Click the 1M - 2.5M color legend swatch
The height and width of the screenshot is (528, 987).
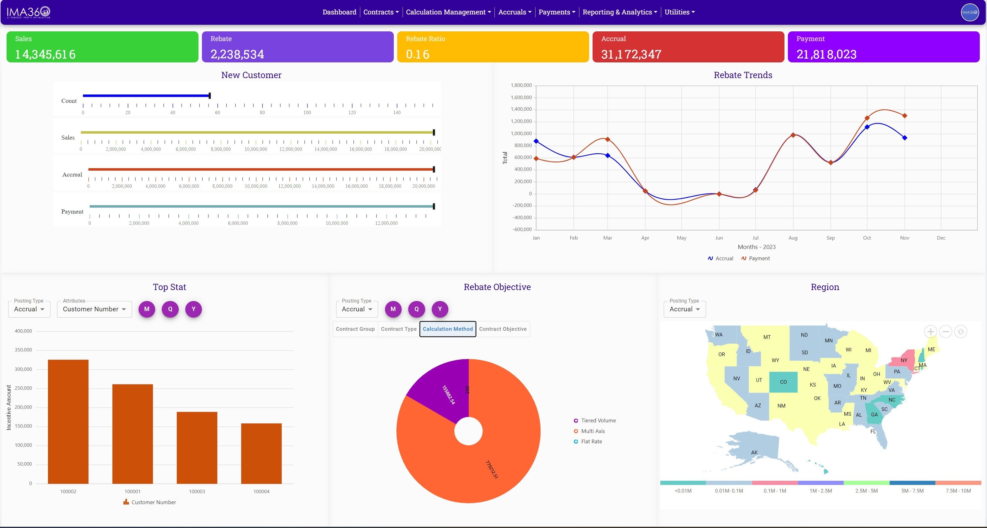[x=820, y=483]
